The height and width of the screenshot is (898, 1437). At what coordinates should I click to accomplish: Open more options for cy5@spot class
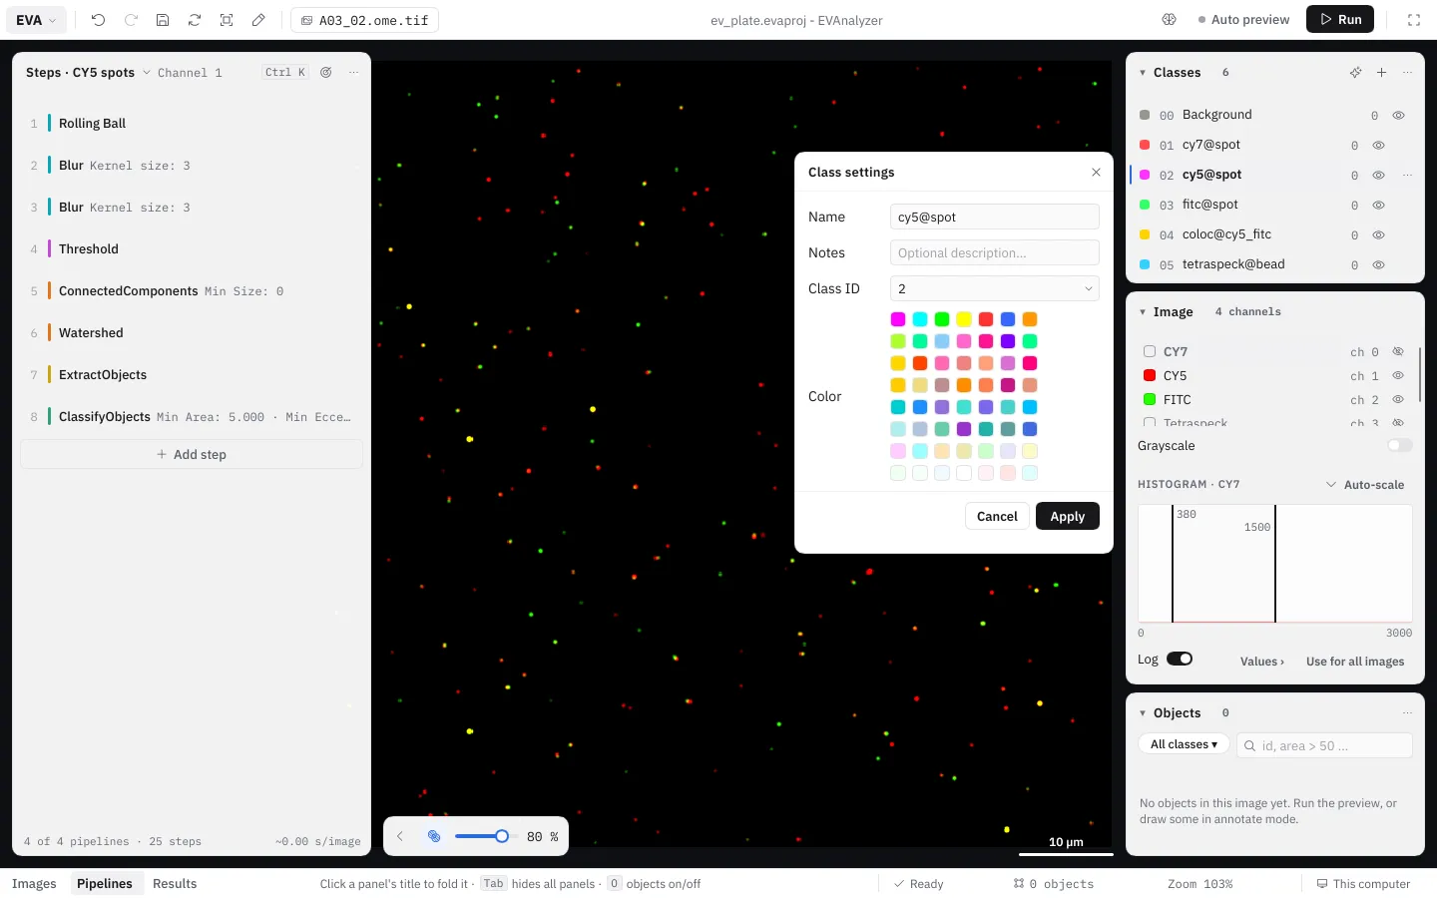point(1407,175)
